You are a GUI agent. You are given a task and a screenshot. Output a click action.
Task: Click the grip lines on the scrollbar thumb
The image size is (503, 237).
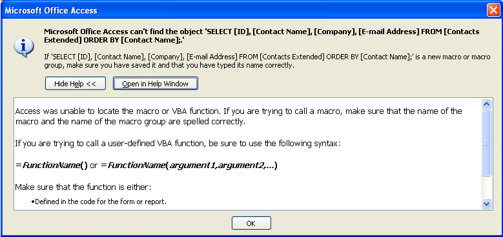coord(487,143)
